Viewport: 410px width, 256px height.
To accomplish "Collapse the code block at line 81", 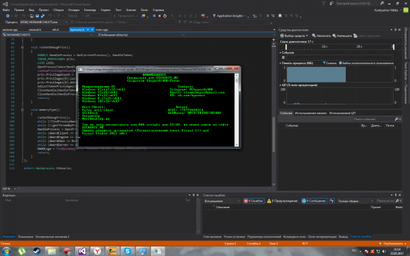I will pyautogui.click(x=23, y=48).
